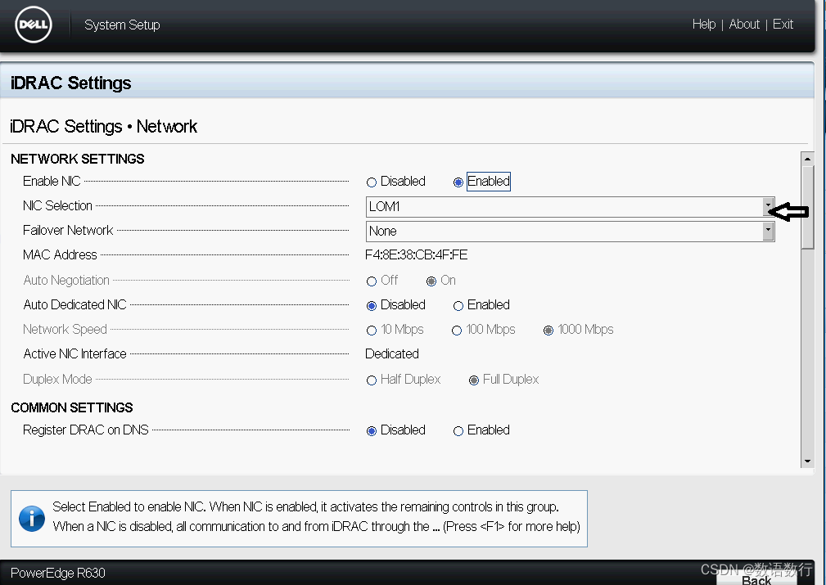Click the Dell logo icon
The width and height of the screenshot is (826, 585).
34,25
